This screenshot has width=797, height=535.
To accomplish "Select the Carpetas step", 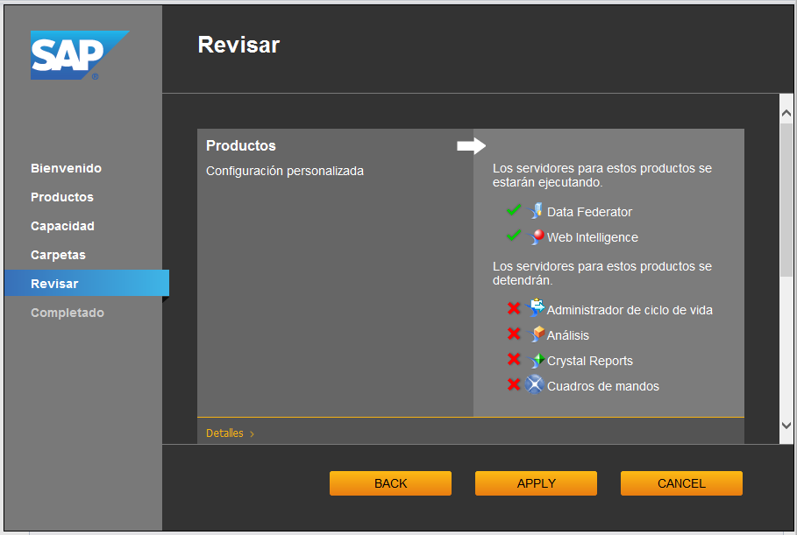I will point(58,255).
